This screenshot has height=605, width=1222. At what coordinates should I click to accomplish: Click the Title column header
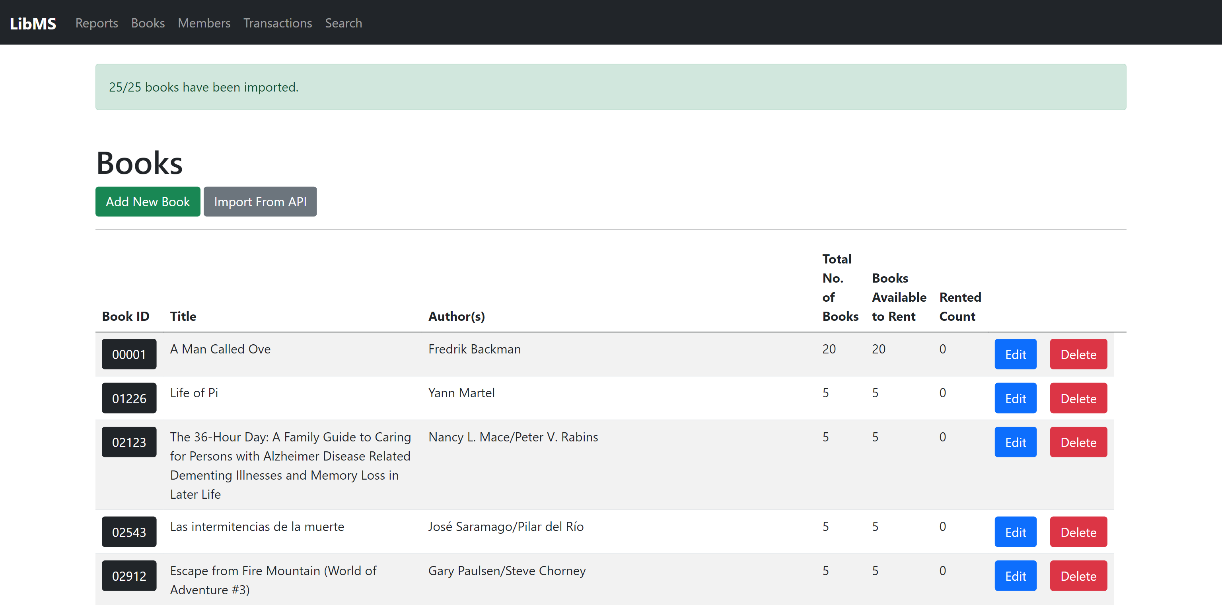(x=183, y=316)
